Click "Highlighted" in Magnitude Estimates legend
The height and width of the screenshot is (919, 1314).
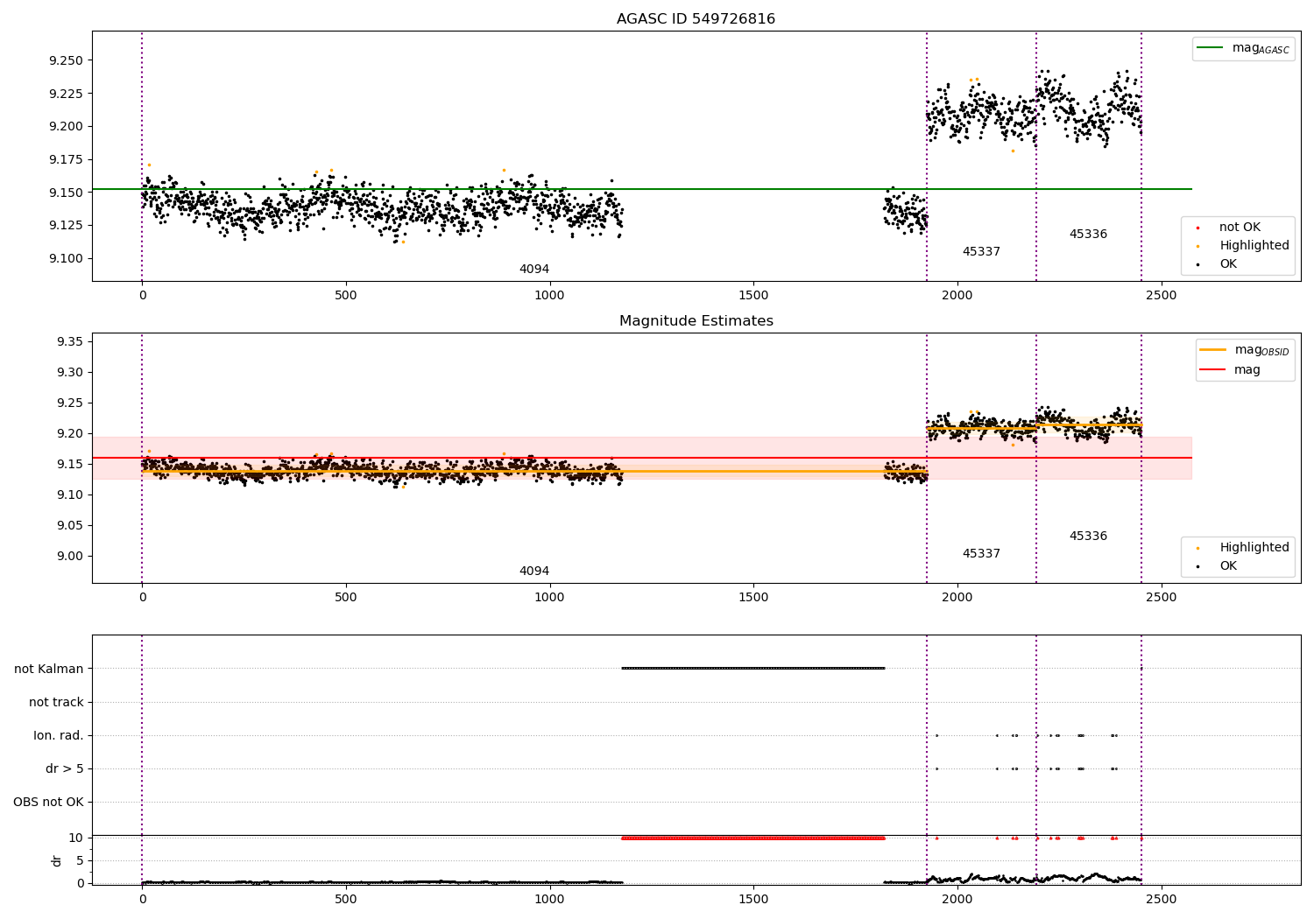click(1254, 548)
